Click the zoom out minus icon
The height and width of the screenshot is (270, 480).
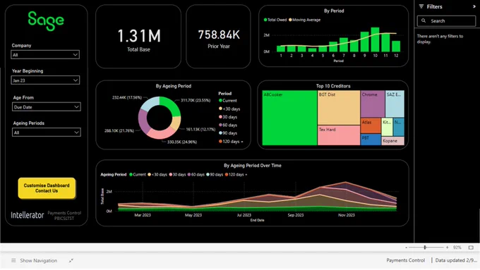click(x=406, y=247)
